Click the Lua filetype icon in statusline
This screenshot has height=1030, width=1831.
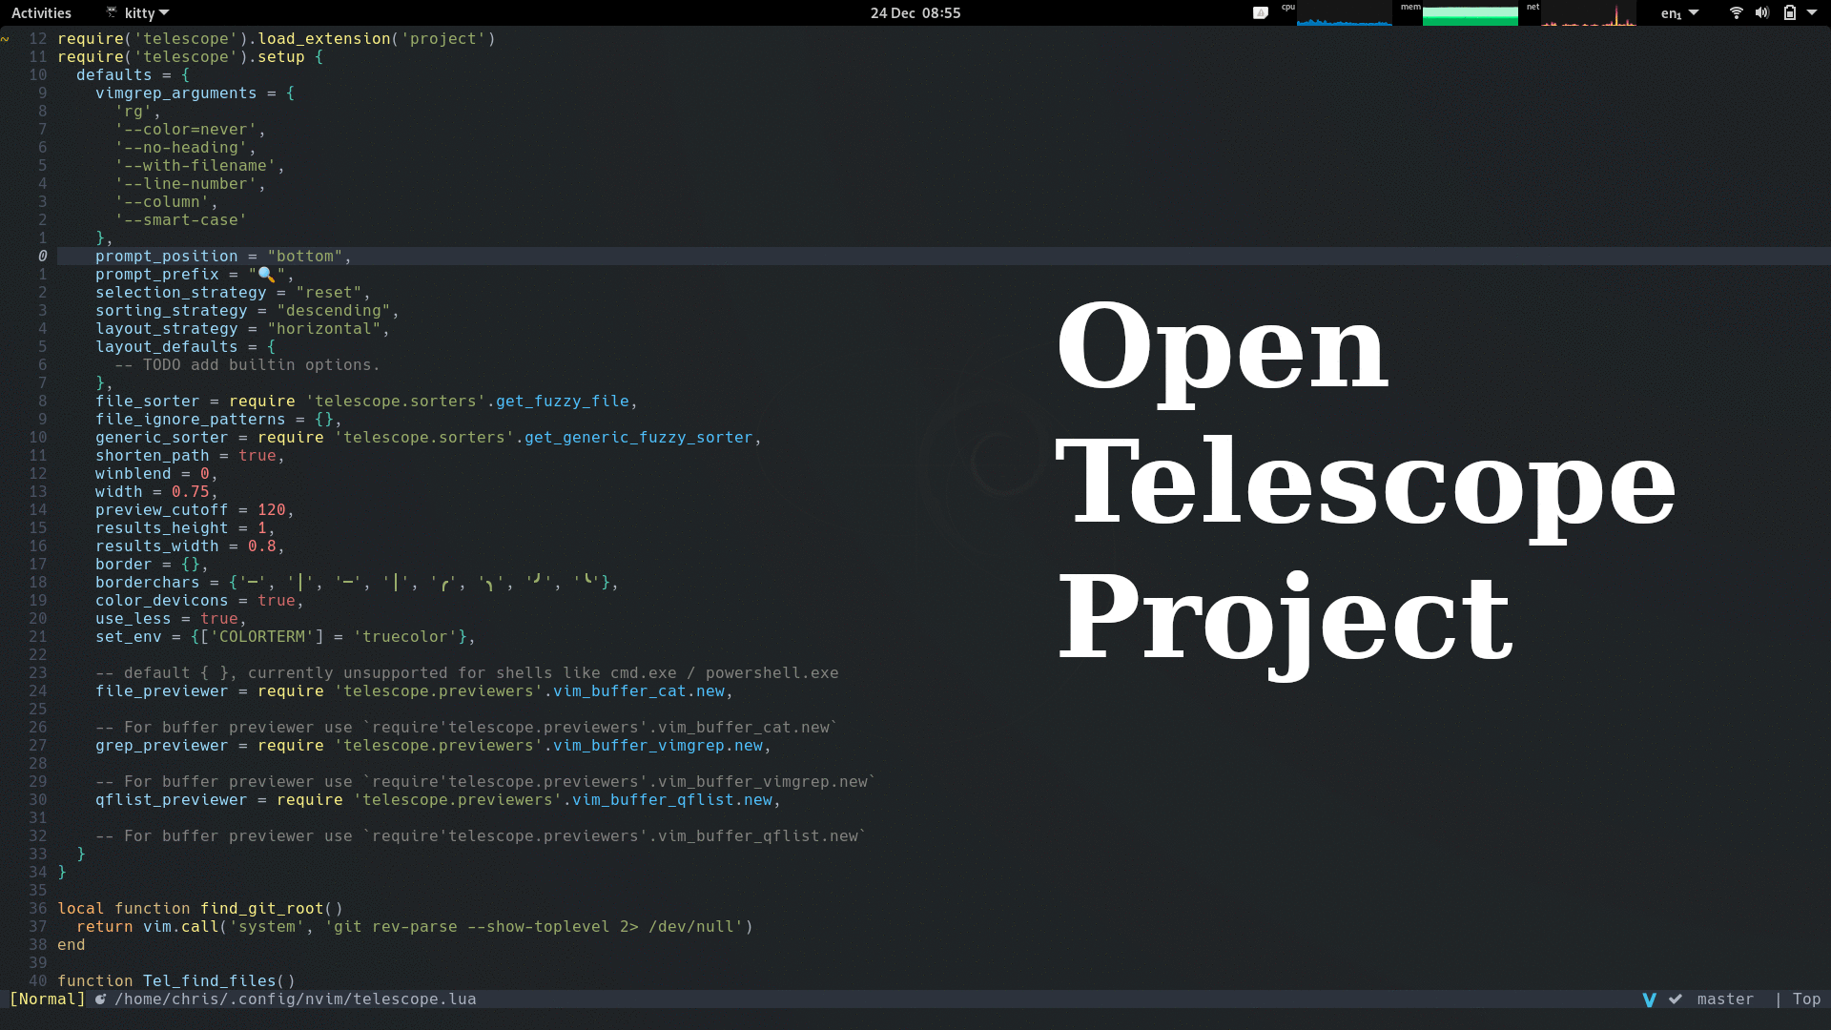click(x=100, y=999)
